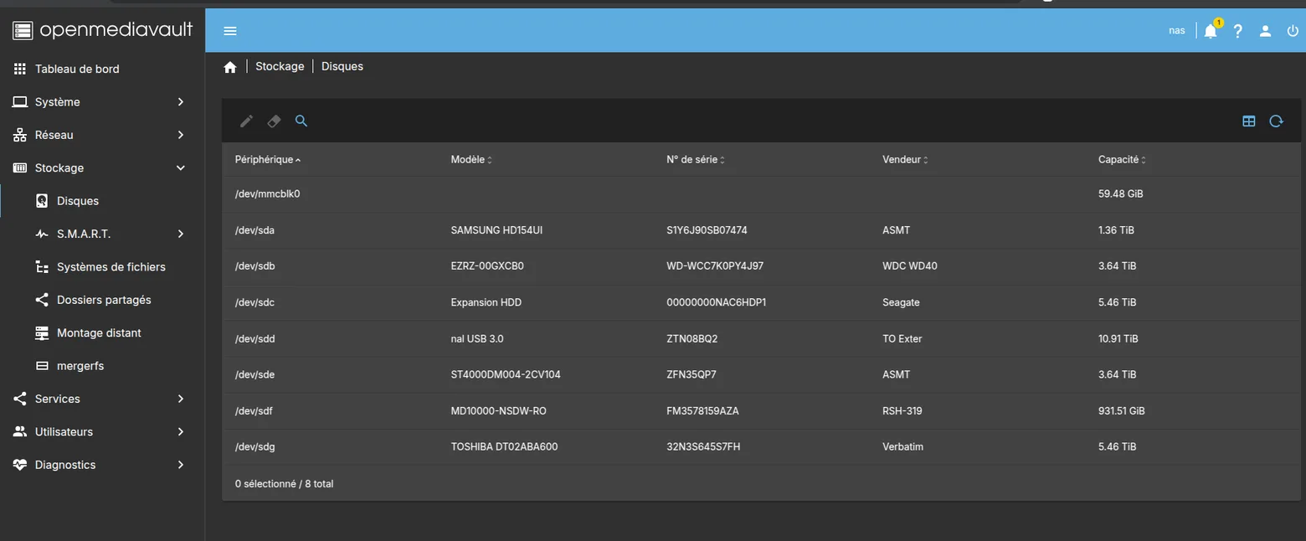Open the help question mark icon
1306x541 pixels.
click(1238, 31)
